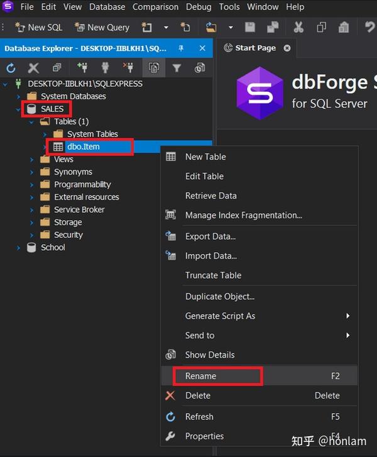Expand the System Tables folder
This screenshot has height=457, width=377.
point(45,135)
